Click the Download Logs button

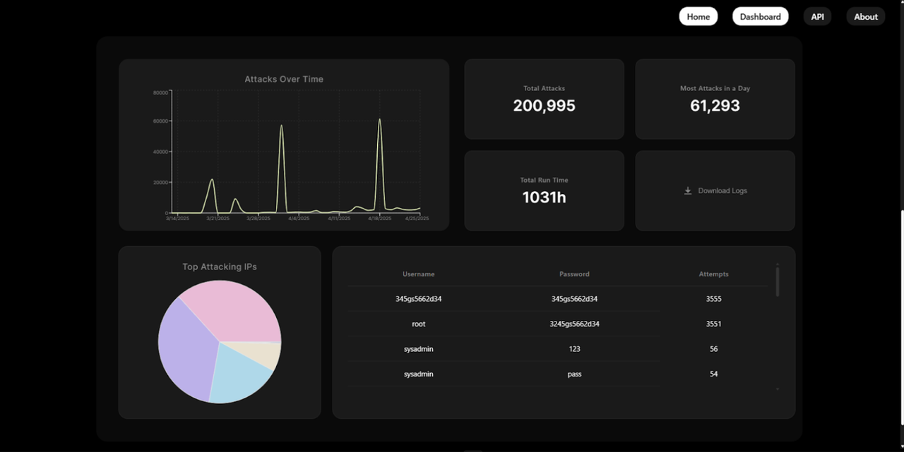pyautogui.click(x=715, y=190)
